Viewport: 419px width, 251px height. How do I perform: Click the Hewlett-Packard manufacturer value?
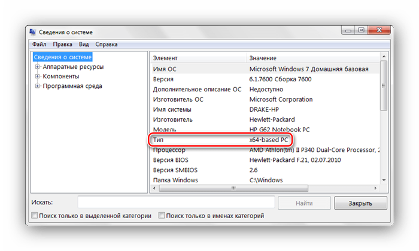click(272, 120)
